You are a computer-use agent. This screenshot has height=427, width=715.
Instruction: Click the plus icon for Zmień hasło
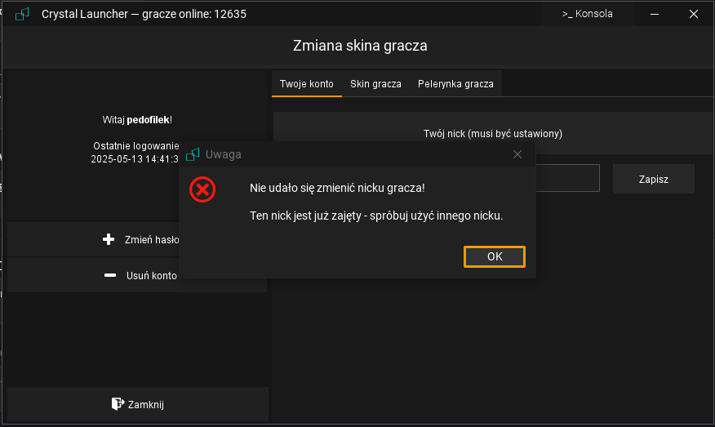pos(109,240)
